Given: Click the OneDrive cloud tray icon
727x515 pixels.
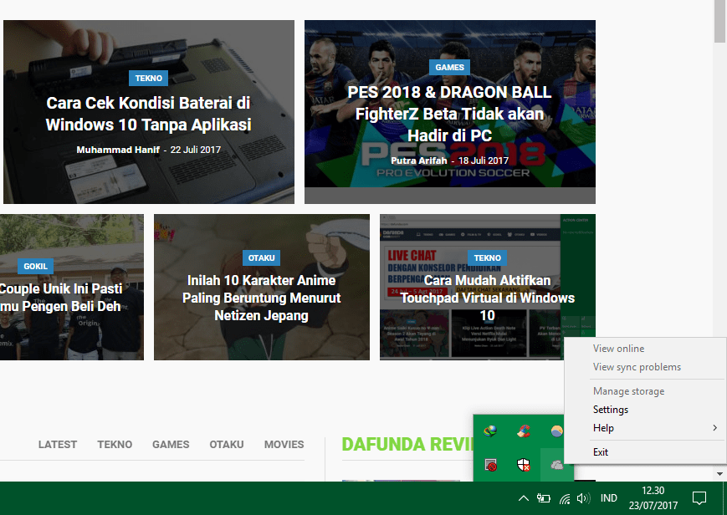Looking at the screenshot, I should pos(556,465).
